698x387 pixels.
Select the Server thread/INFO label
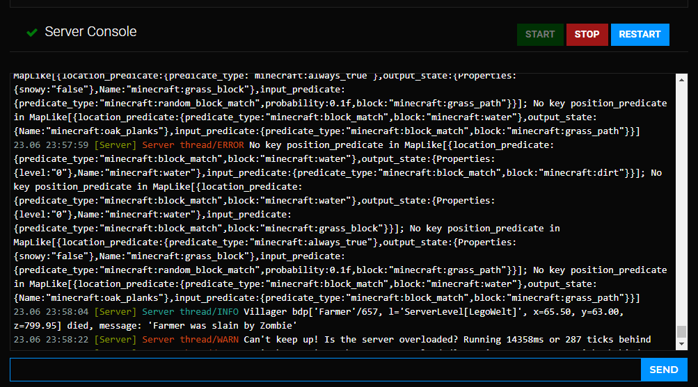190,312
